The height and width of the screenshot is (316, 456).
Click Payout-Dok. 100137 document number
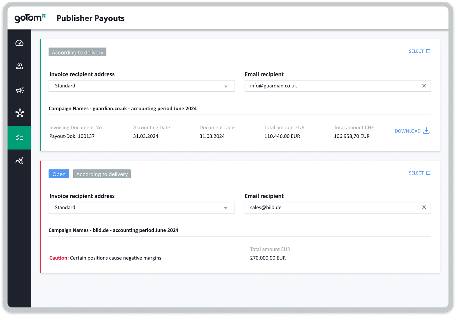point(72,136)
